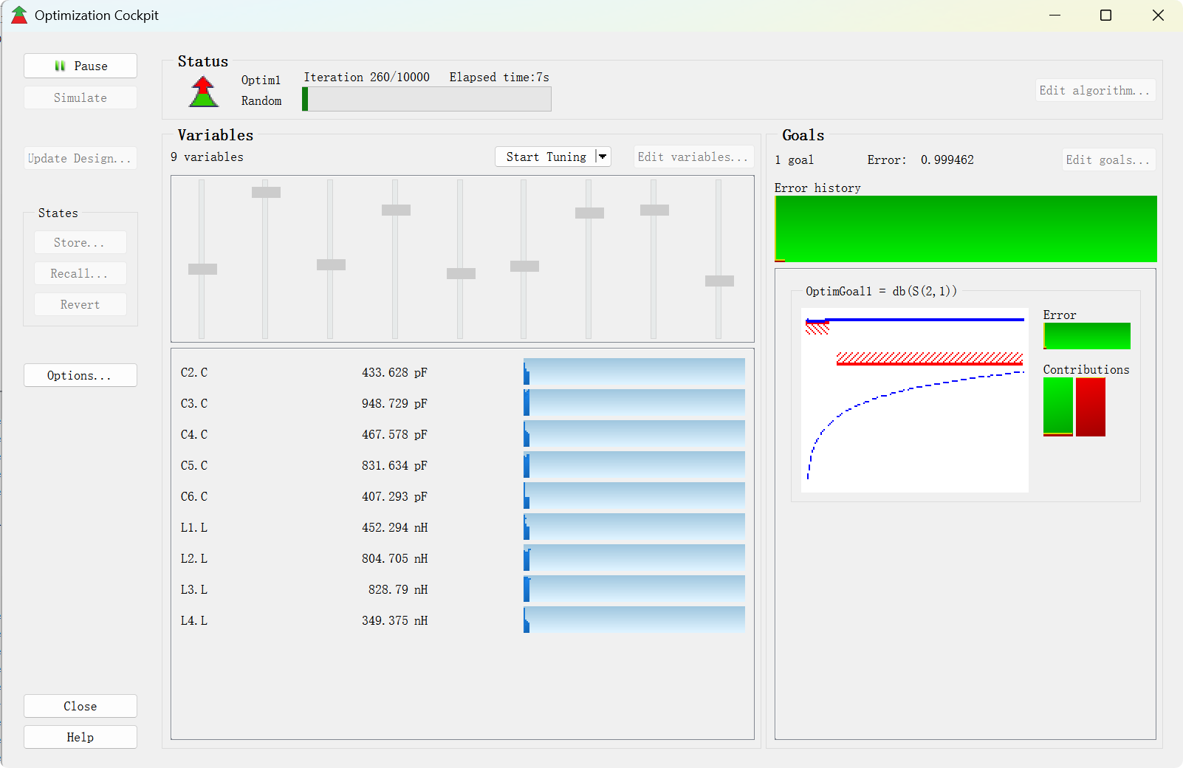Click the Optimization Cockpit title bar icon
1183x768 pixels.
pyautogui.click(x=19, y=15)
